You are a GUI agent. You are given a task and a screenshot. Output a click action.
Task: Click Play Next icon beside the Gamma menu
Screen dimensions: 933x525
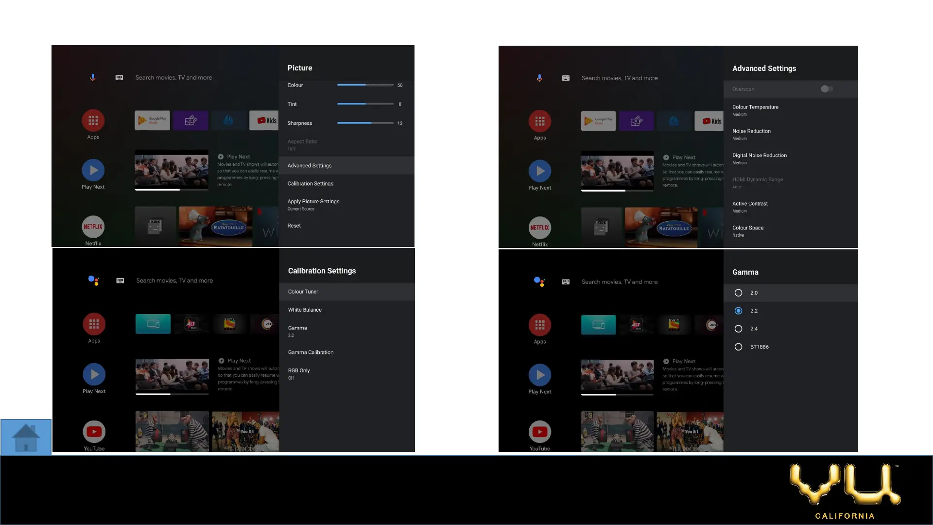539,375
